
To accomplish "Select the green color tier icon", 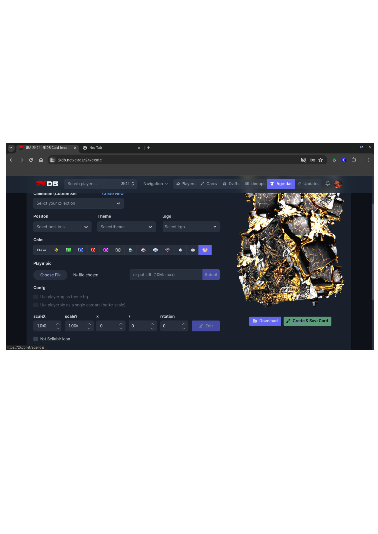I will pyautogui.click(x=68, y=250).
